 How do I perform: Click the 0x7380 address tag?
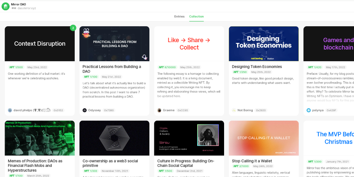tap(109, 110)
